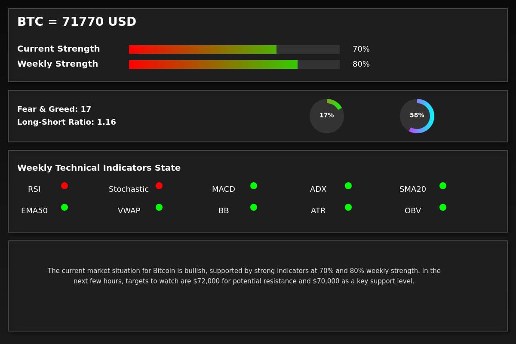Image resolution: width=516 pixels, height=344 pixels.
Task: Click the Fear & Greed: 17 label
Action: click(54, 109)
